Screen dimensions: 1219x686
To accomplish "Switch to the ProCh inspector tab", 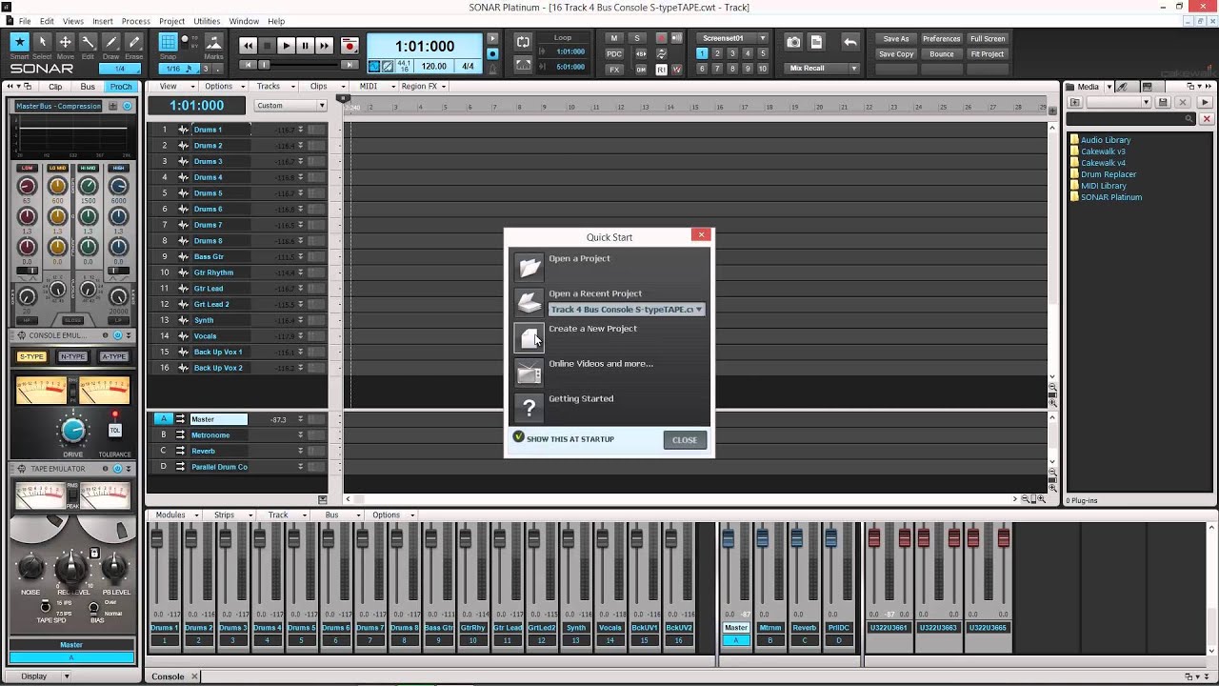I will point(121,87).
